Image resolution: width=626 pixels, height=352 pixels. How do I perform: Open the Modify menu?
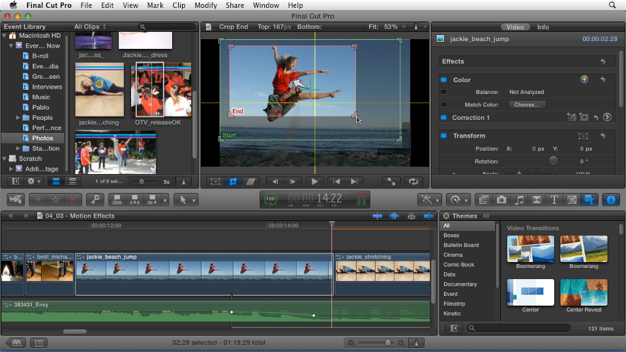pyautogui.click(x=205, y=5)
